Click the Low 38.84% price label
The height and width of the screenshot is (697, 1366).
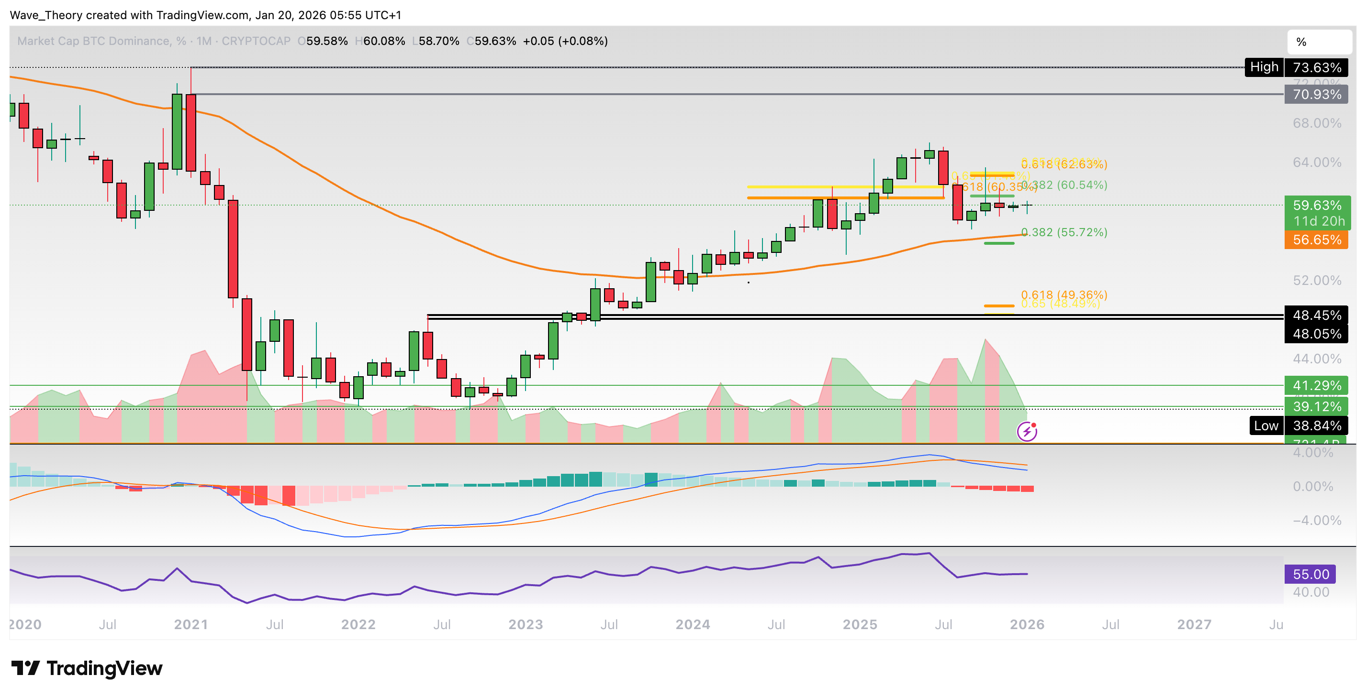tap(1298, 426)
